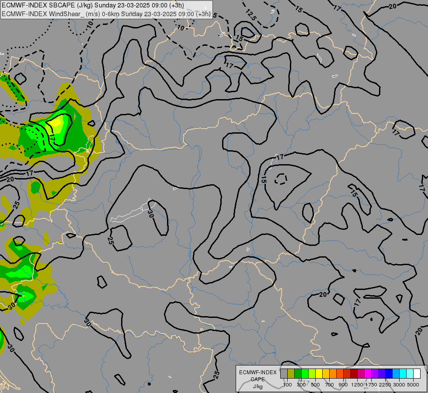Click the orange swatch right of the 700 tick
The image size is (428, 393).
tap(333, 373)
